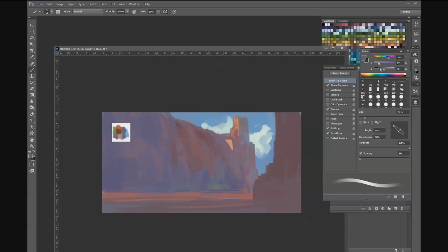The height and width of the screenshot is (252, 448).
Task: Select the Clone Stamp tool
Action: [x=32, y=76]
